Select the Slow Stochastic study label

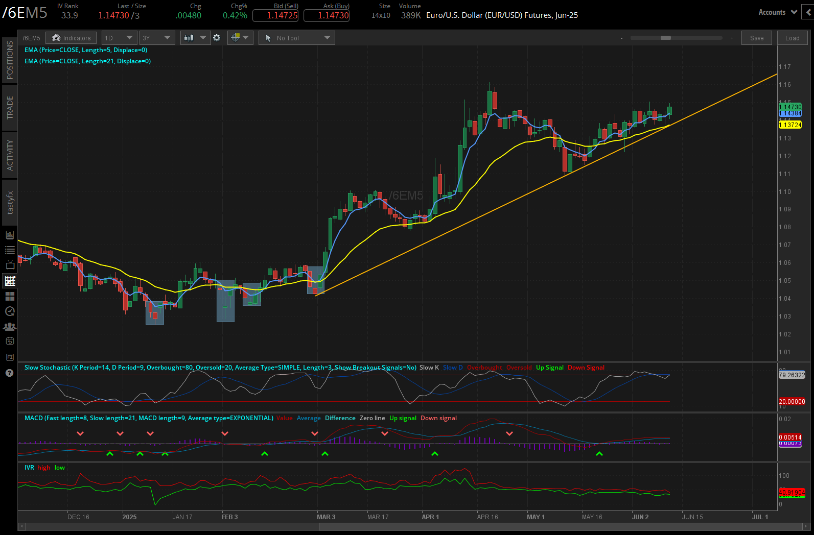[x=220, y=368]
